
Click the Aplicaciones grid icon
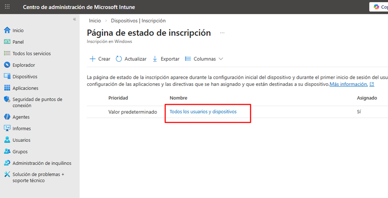click(7, 88)
